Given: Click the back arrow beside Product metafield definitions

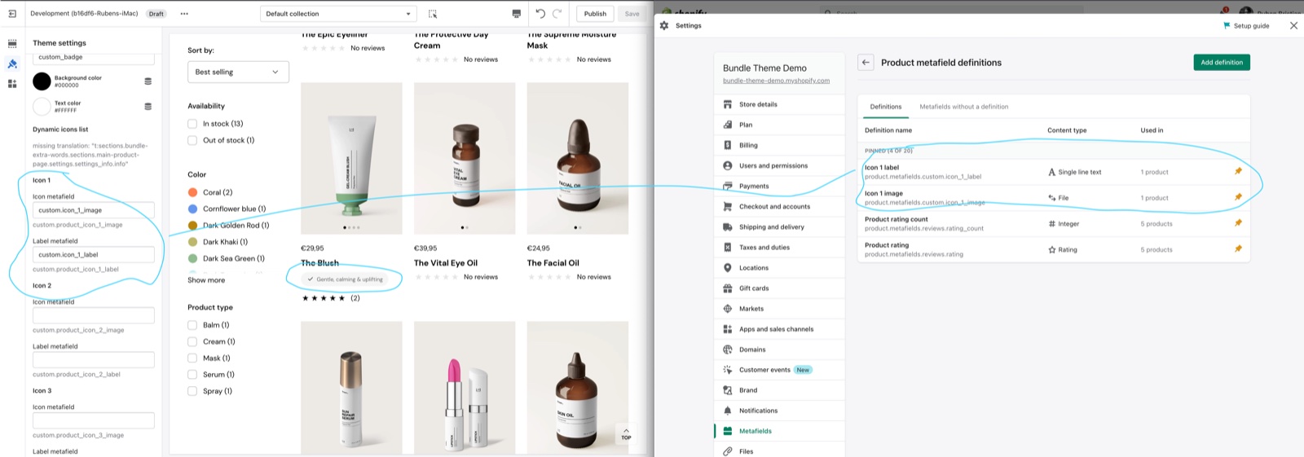Looking at the screenshot, I should [x=866, y=62].
